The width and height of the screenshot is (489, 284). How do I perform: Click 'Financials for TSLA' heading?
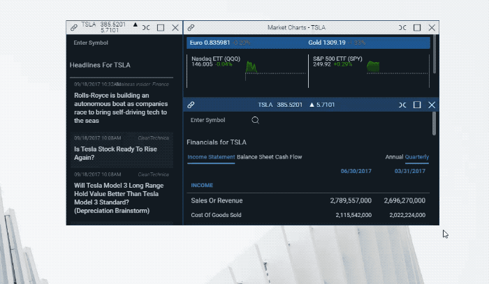(x=217, y=142)
